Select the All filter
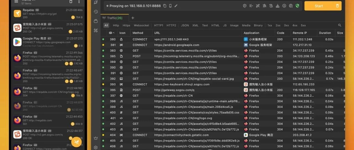Viewport: 354px width, 150px height. tap(106, 25)
